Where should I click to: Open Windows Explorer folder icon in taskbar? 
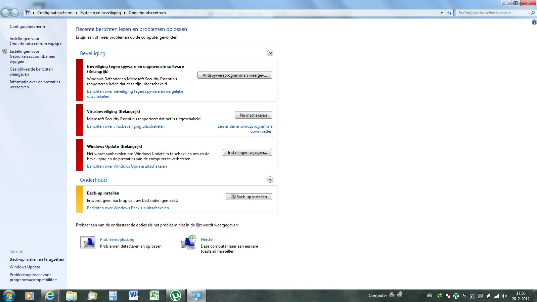point(71,296)
